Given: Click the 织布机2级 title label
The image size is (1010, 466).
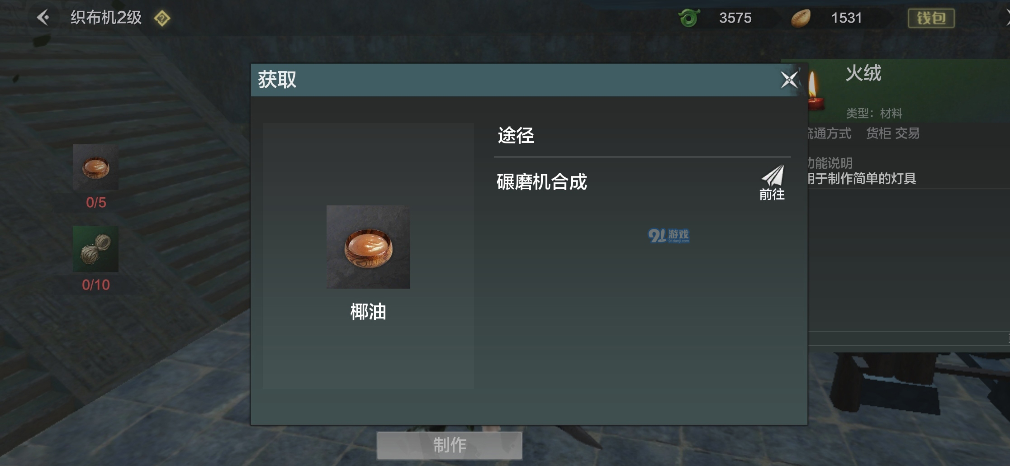Looking at the screenshot, I should click(106, 18).
